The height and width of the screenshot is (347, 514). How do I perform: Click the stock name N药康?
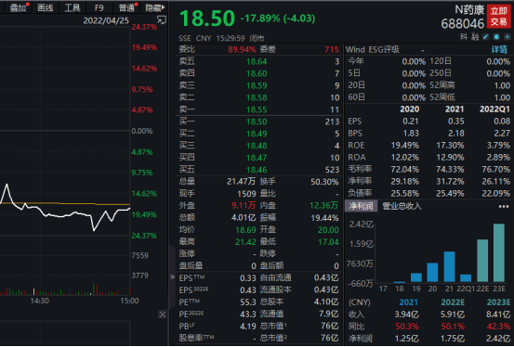point(469,10)
